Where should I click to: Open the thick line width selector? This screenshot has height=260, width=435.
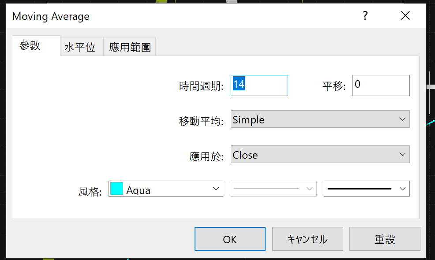[367, 189]
